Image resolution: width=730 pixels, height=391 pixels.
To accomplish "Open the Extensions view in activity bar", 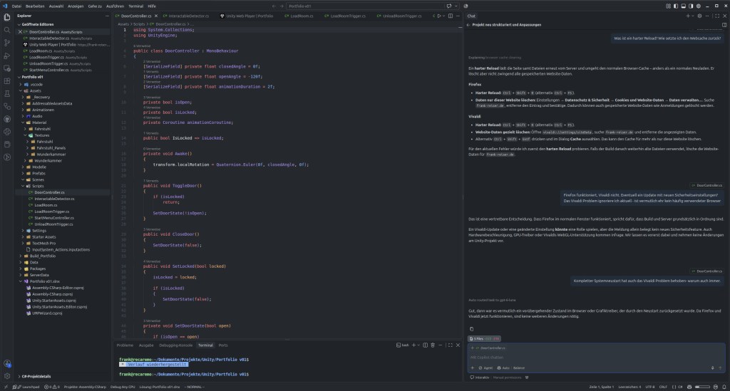I will tap(7, 81).
